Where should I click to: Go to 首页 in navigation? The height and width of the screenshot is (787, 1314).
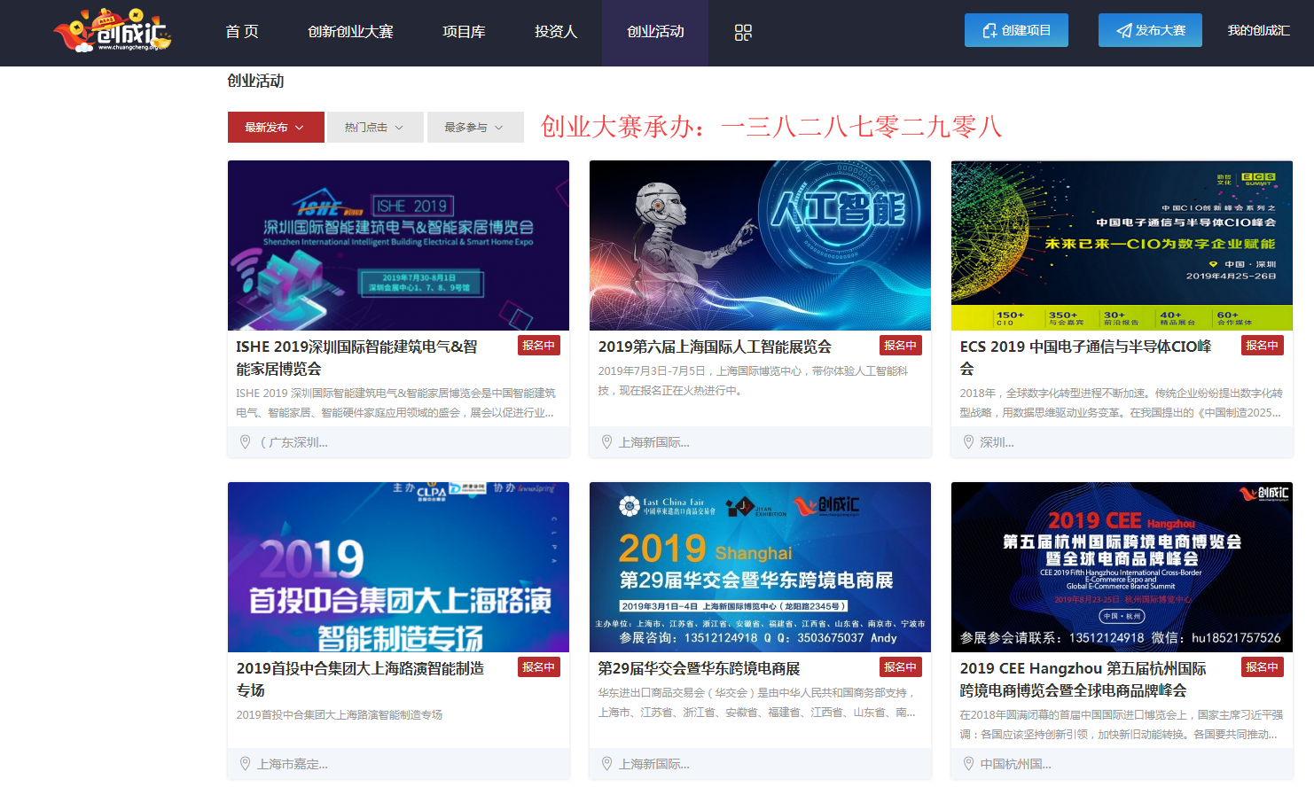(242, 32)
